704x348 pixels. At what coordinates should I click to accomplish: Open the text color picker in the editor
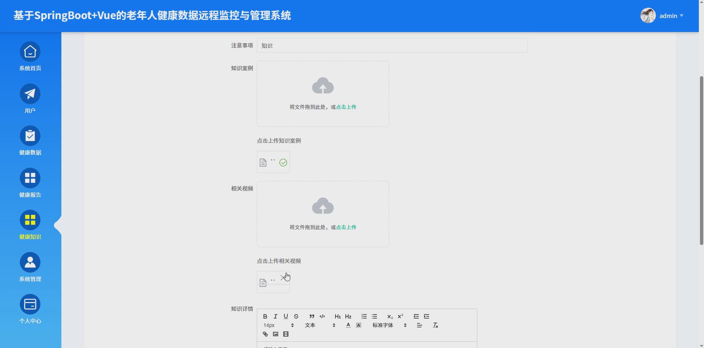click(x=348, y=325)
